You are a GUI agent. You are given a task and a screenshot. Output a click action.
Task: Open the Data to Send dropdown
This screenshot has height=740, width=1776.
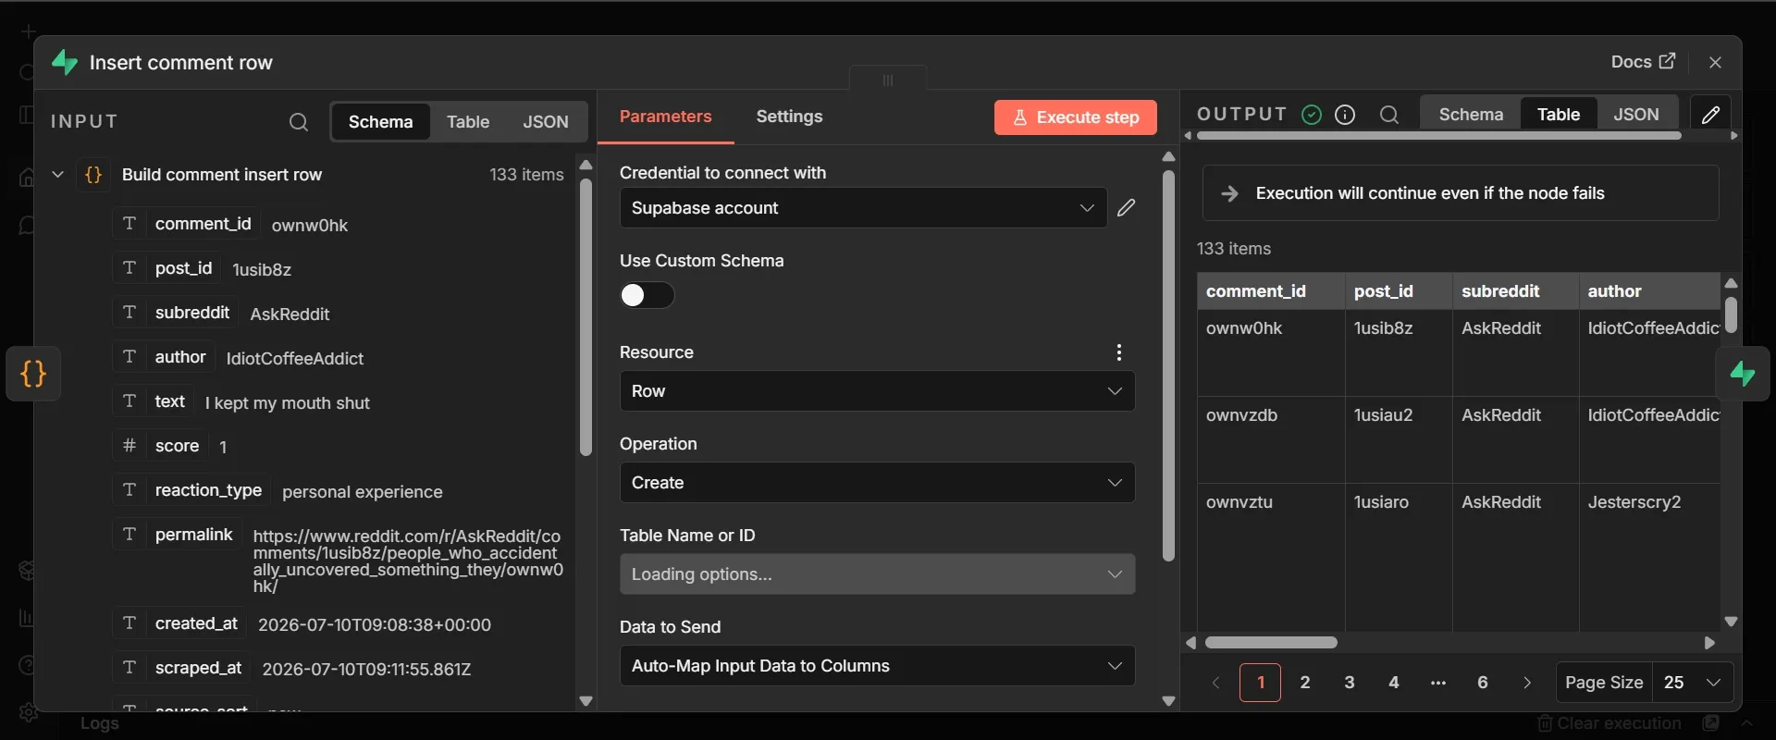[x=877, y=666]
